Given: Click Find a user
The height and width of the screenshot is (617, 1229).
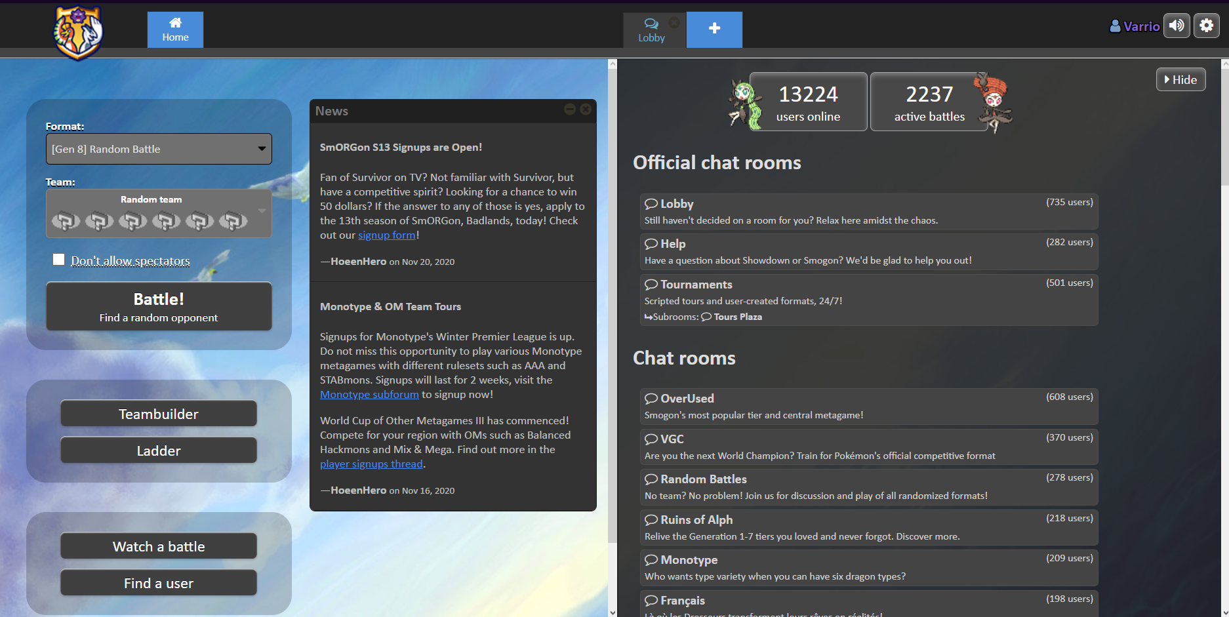Looking at the screenshot, I should pos(159,583).
